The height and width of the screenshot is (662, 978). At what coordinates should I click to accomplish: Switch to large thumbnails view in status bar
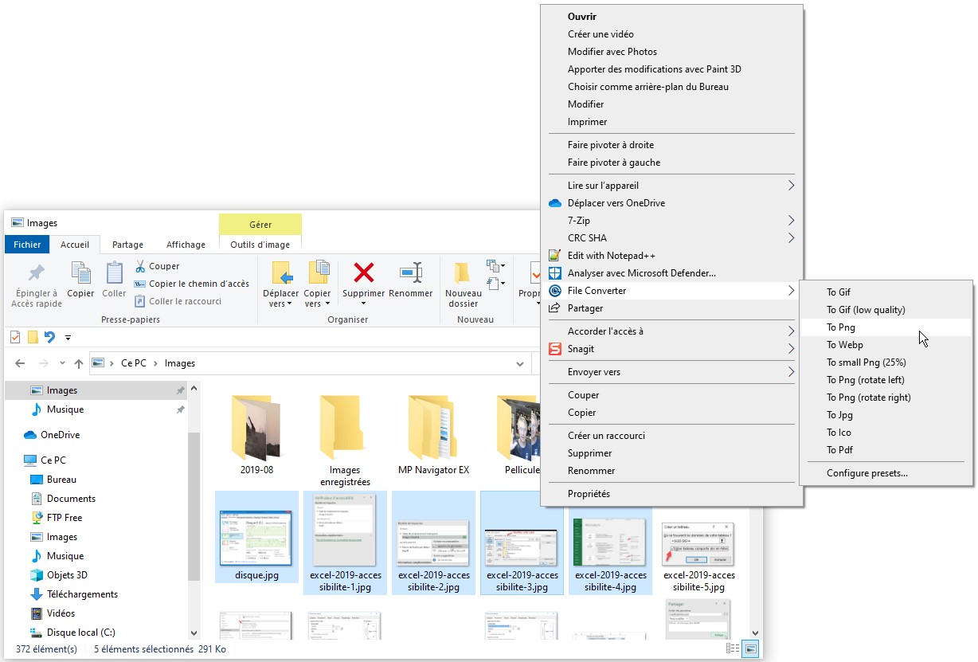[751, 648]
